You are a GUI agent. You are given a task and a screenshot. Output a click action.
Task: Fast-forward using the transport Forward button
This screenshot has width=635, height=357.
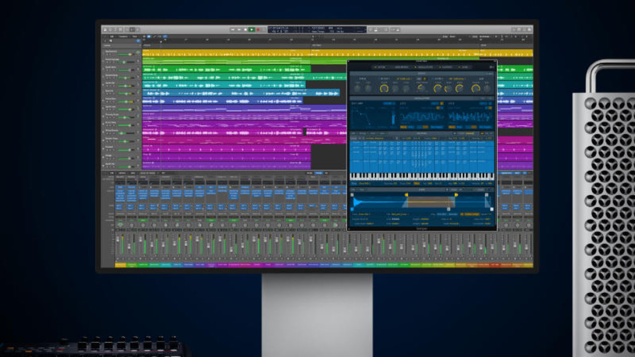pos(239,30)
